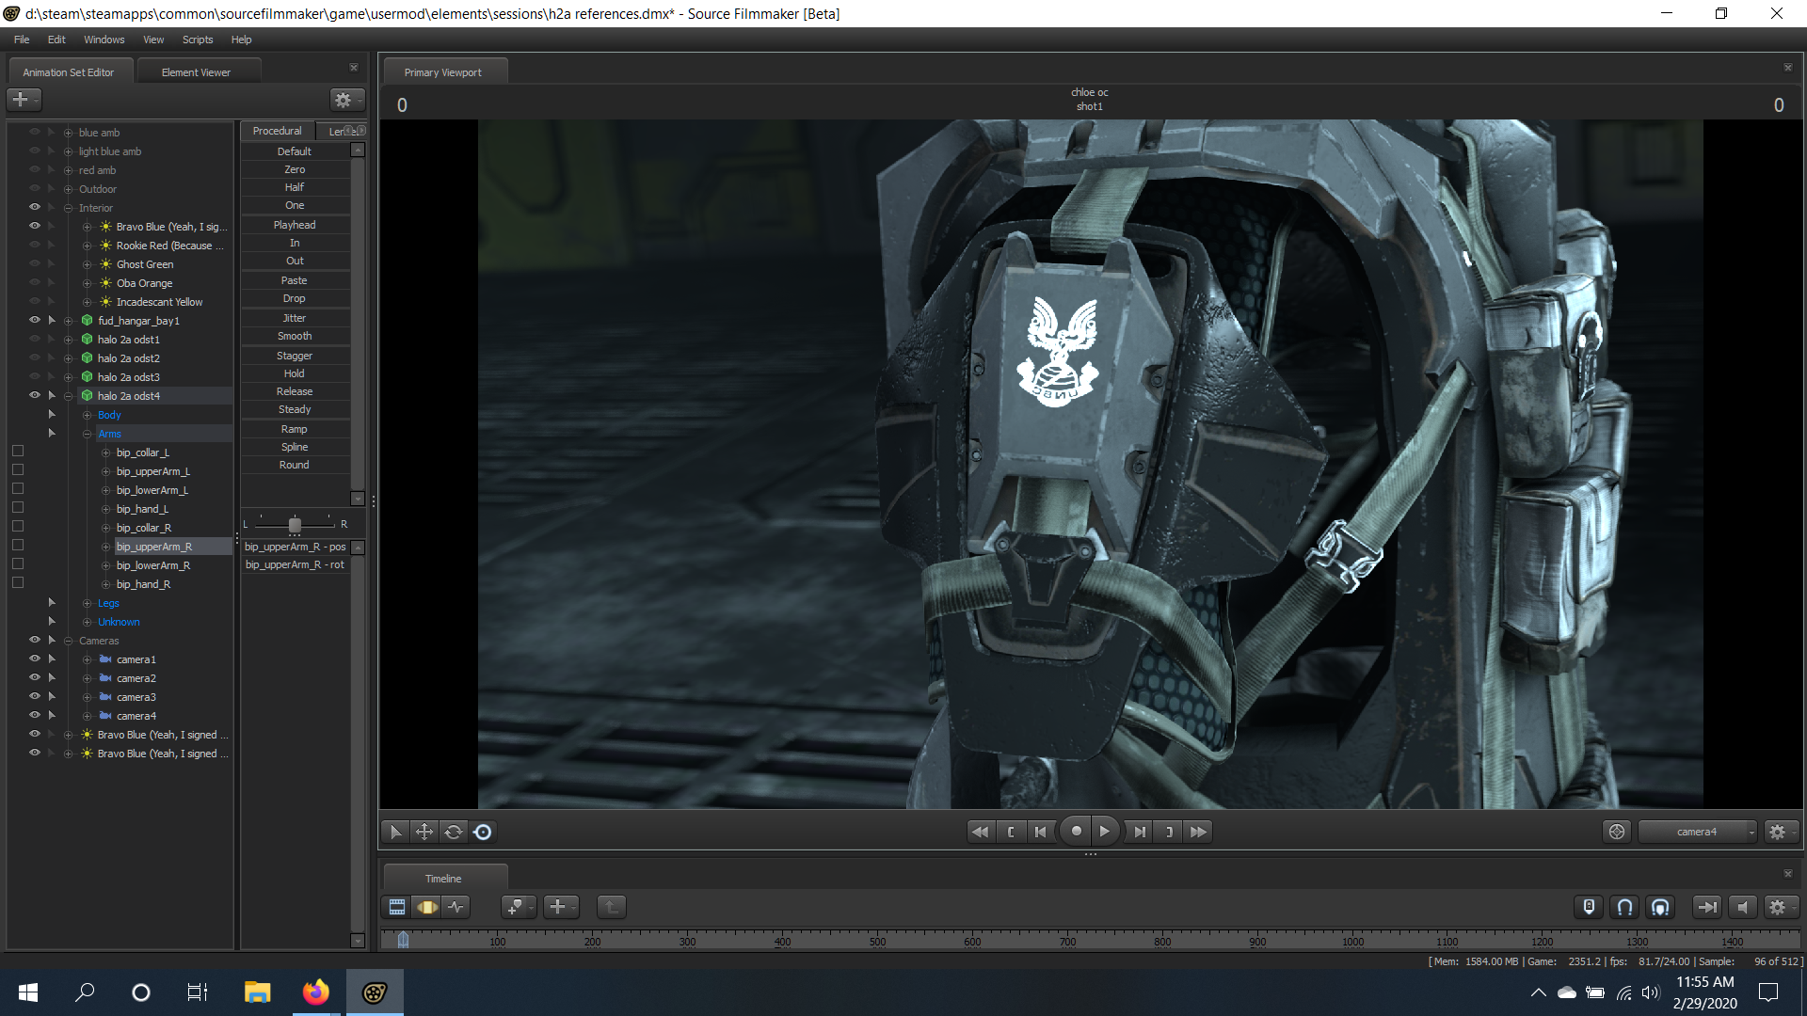Screen dimensions: 1807x1016
Task: Jump to the first frame
Action: [1040, 832]
